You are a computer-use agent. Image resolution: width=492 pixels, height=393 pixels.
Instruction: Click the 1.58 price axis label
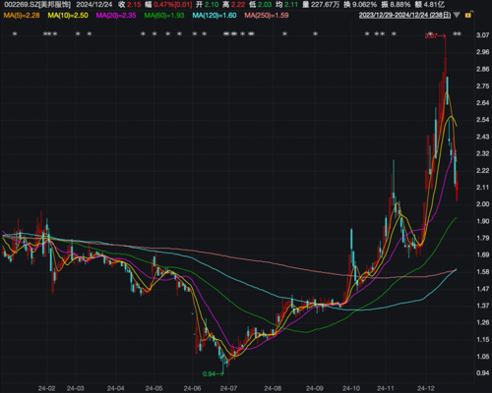coord(482,272)
